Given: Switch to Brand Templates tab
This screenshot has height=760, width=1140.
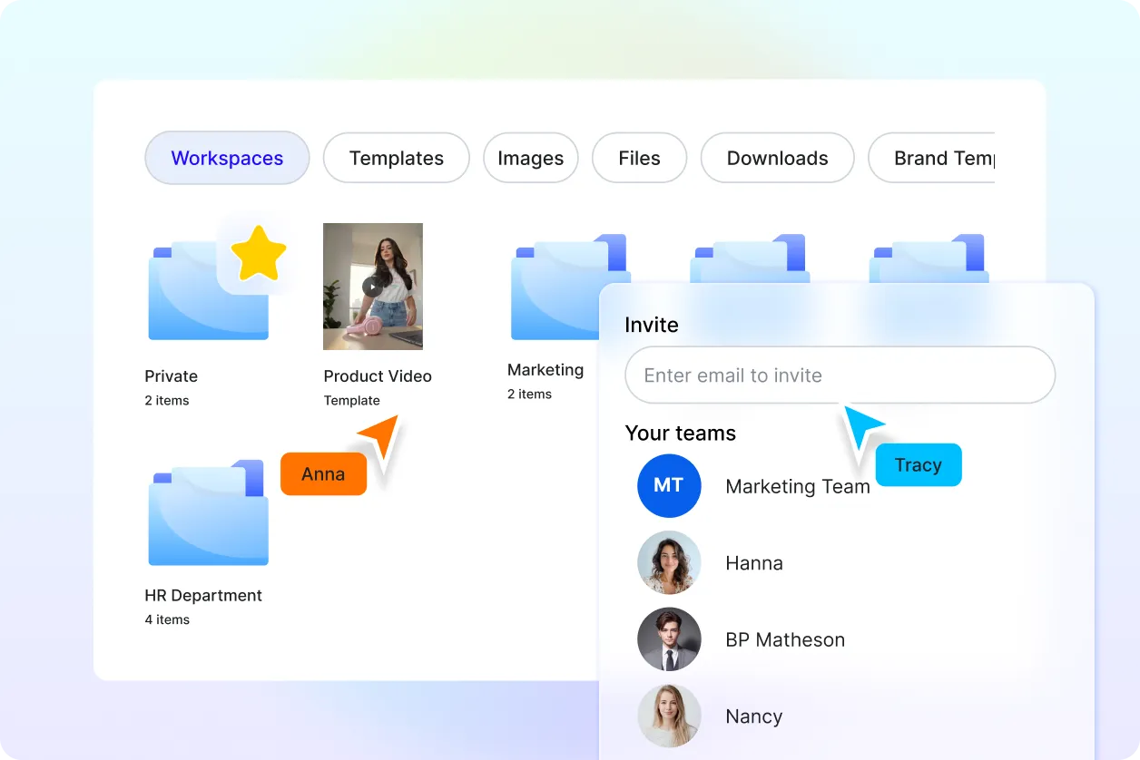Looking at the screenshot, I should tap(932, 158).
